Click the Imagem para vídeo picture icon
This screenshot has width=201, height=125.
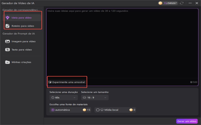click(x=7, y=41)
